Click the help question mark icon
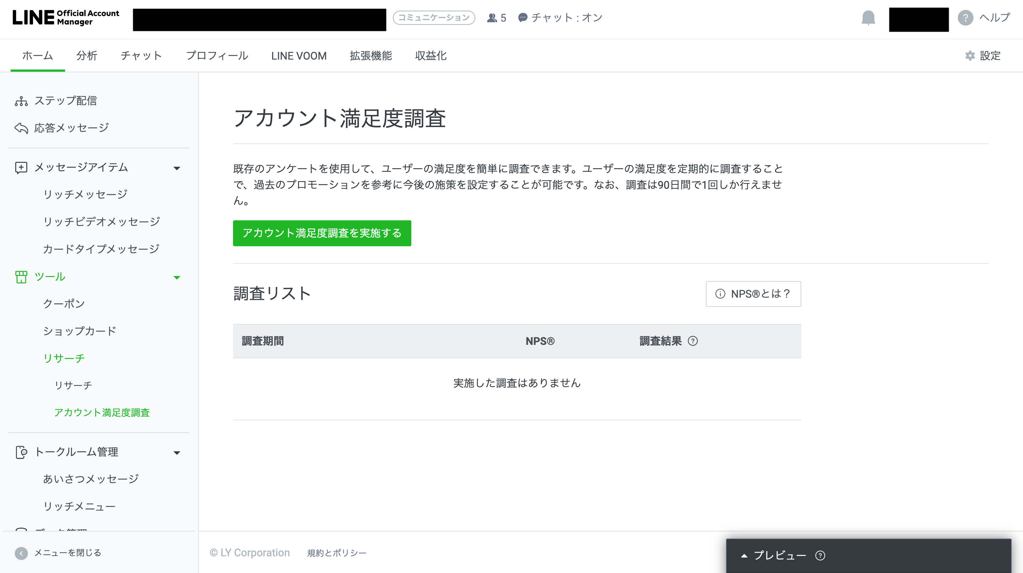Image resolution: width=1023 pixels, height=573 pixels. [965, 18]
